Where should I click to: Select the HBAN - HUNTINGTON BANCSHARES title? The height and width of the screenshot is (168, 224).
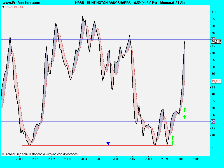point(103,3)
